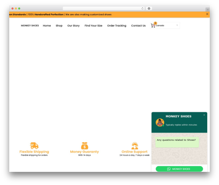Click the Monkey Shoes chat avatar
Image resolution: width=219 pixels, height=185 pixels.
[160, 122]
